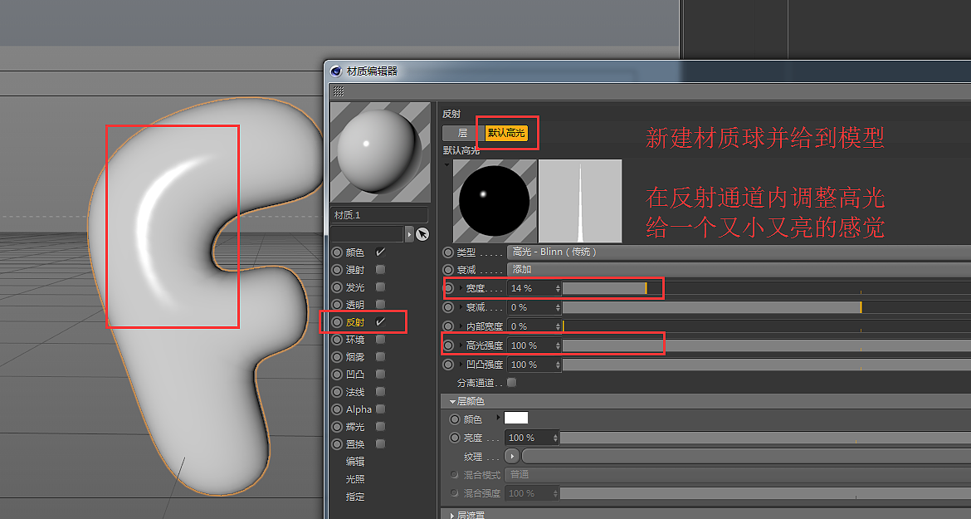Viewport: 971px width, 519px height.
Task: Enable the 凹凸 channel checkbox
Action: [380, 374]
